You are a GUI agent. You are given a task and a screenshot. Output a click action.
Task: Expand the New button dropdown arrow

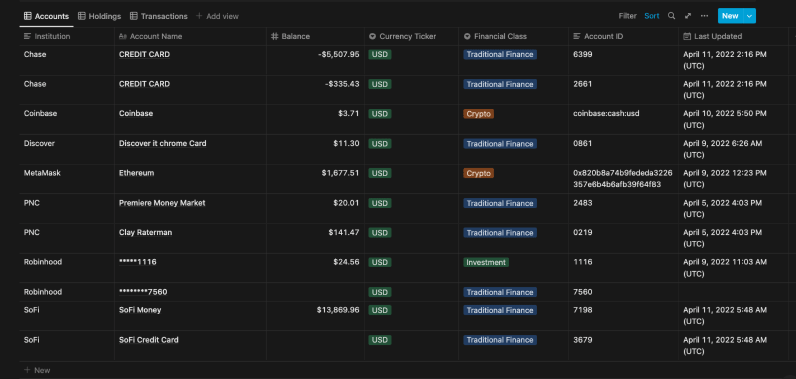point(749,16)
